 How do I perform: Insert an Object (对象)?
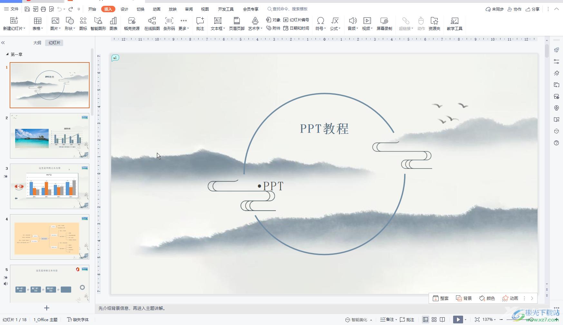tap(273, 20)
